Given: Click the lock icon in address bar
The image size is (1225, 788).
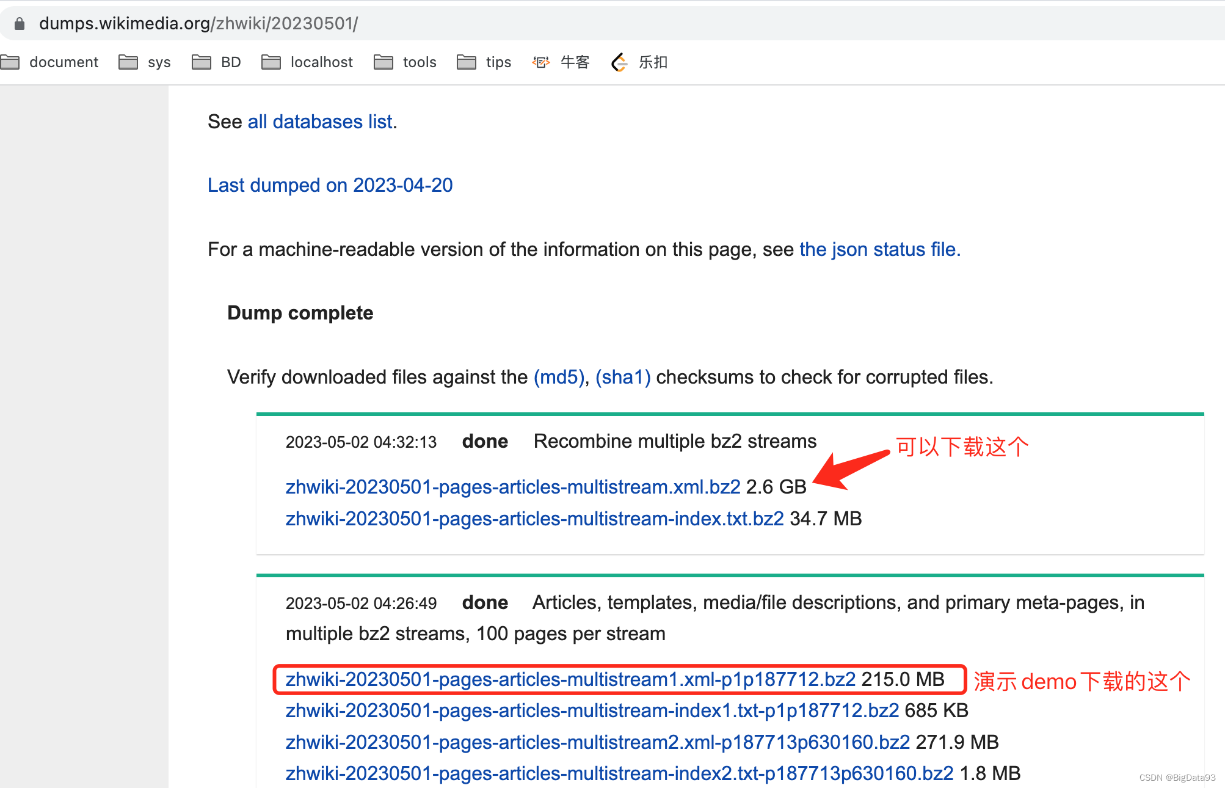Looking at the screenshot, I should tap(20, 24).
